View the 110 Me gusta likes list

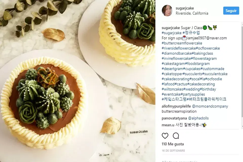coord(173,144)
